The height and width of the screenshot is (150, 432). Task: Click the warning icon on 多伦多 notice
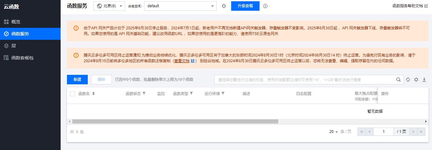click(x=76, y=55)
